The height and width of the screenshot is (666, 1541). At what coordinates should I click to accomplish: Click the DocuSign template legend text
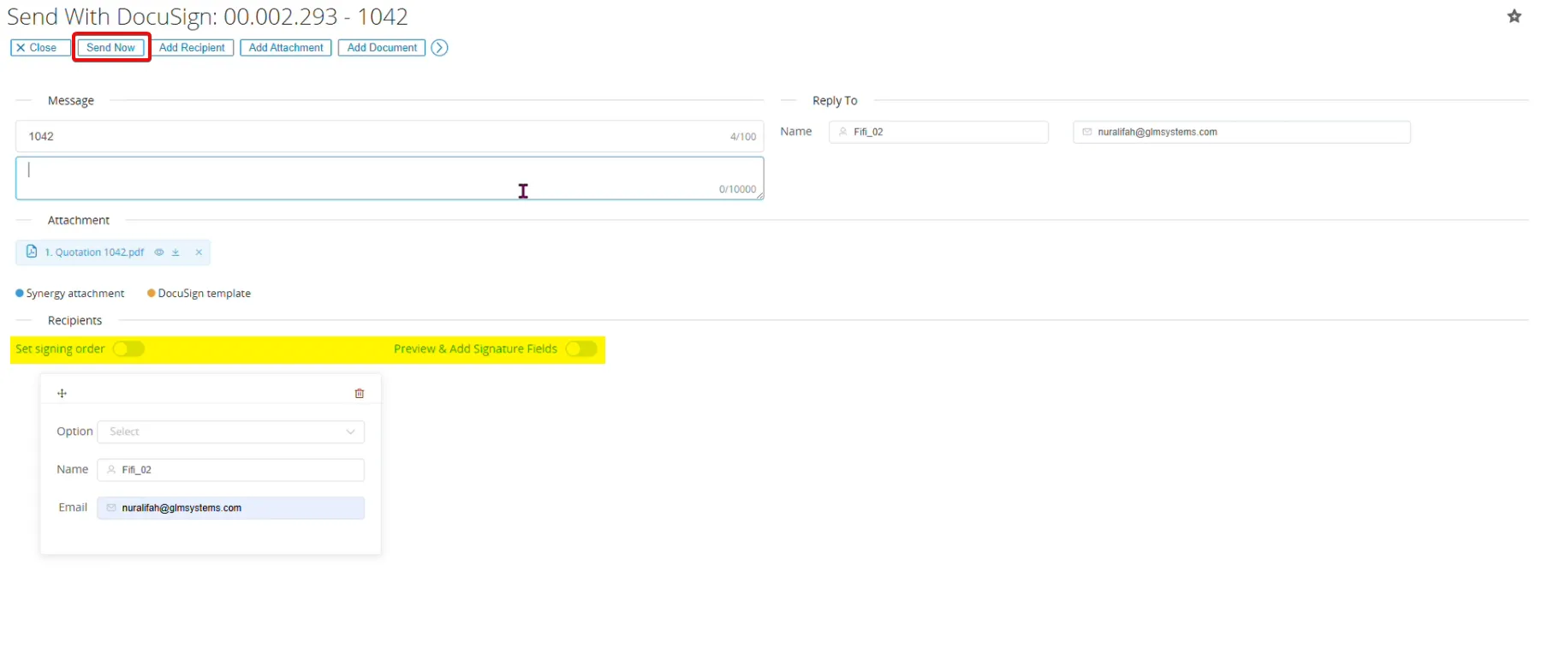tap(205, 294)
